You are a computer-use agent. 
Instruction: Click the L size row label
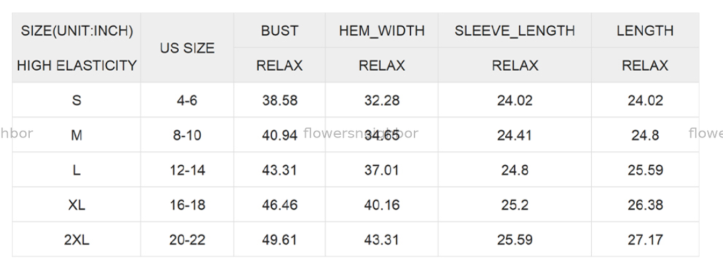77,170
